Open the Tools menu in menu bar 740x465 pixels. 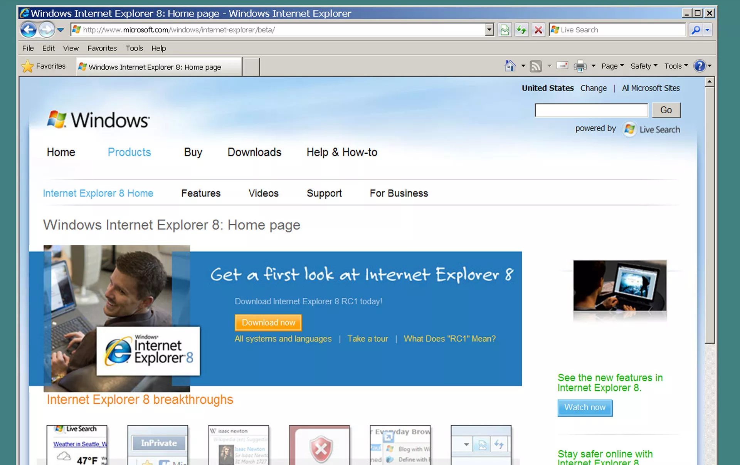coord(134,48)
